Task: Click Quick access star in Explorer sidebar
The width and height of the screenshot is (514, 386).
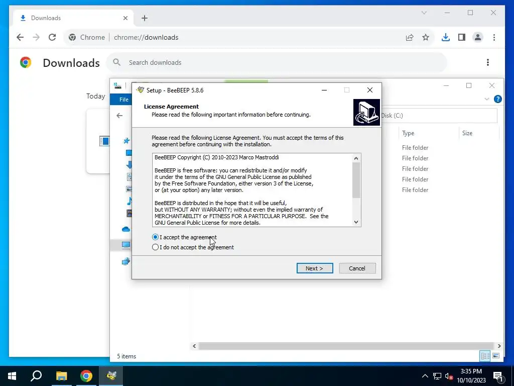Action: 126,141
